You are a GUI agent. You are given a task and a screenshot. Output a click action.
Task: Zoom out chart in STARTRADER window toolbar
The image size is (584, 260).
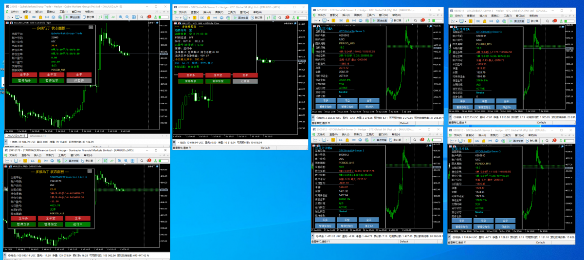126,161
